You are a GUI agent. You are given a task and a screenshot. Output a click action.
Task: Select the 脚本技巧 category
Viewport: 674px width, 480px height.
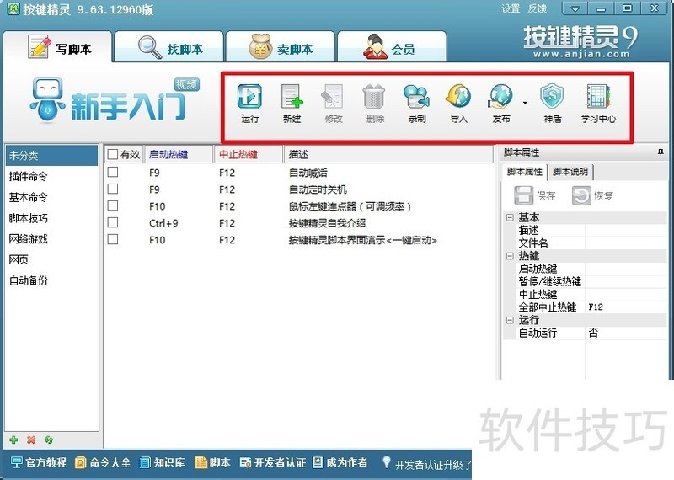point(51,218)
